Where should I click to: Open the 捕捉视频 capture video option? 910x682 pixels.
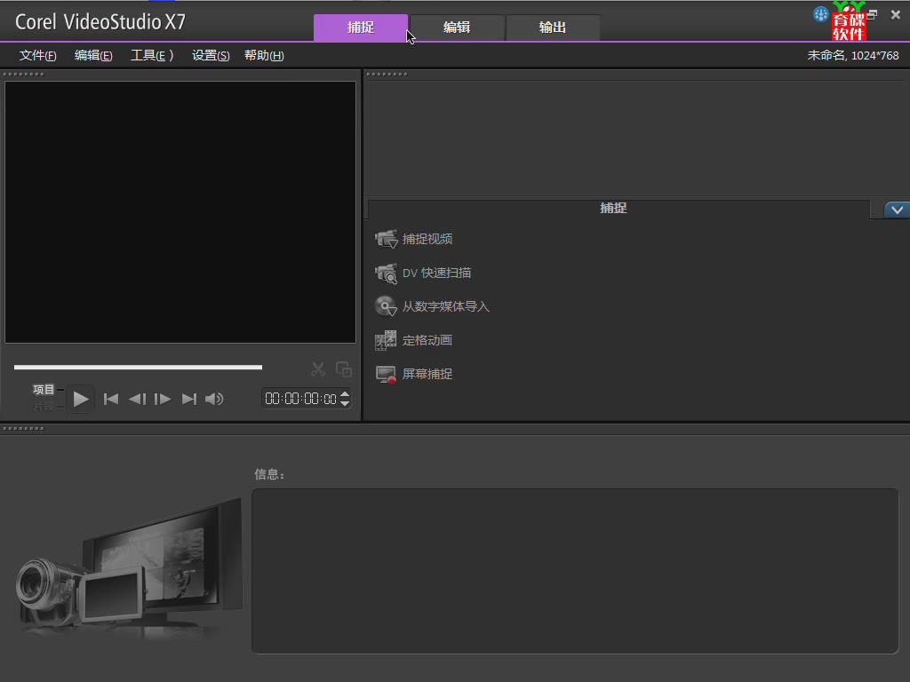[x=414, y=239]
